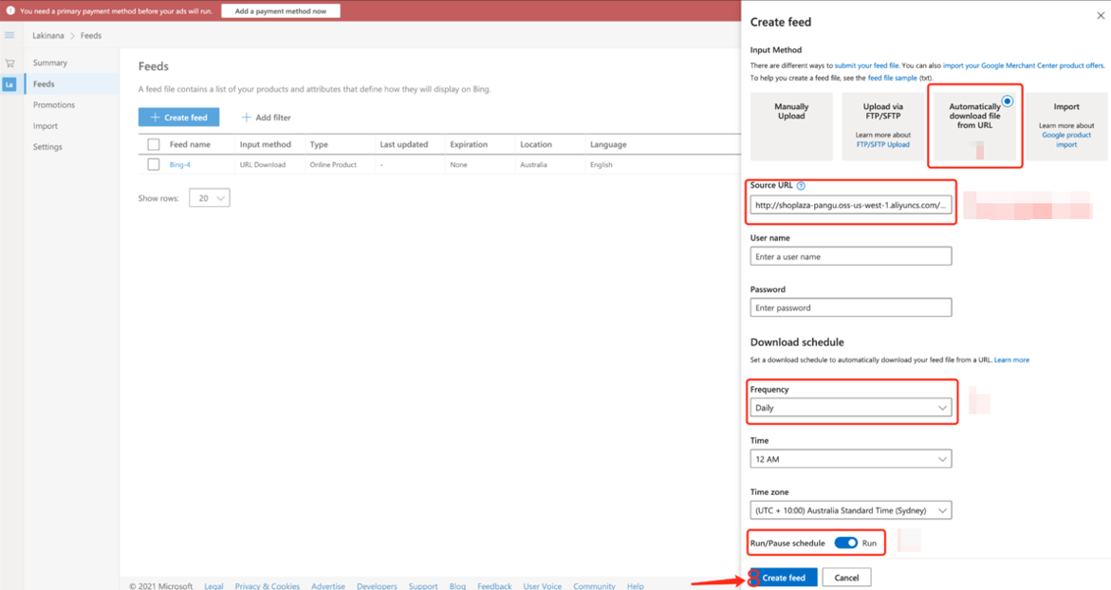Screen dimensions: 1111x590
Task: Open the hamburger navigation menu icon
Action: [x=9, y=35]
